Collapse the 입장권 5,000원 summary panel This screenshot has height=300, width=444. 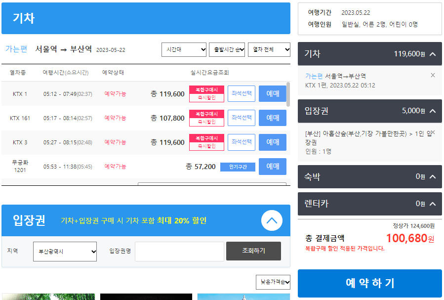[x=433, y=111]
